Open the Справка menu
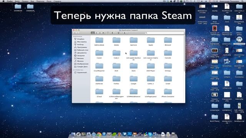The width and height of the screenshot is (246, 138). coord(57,1)
